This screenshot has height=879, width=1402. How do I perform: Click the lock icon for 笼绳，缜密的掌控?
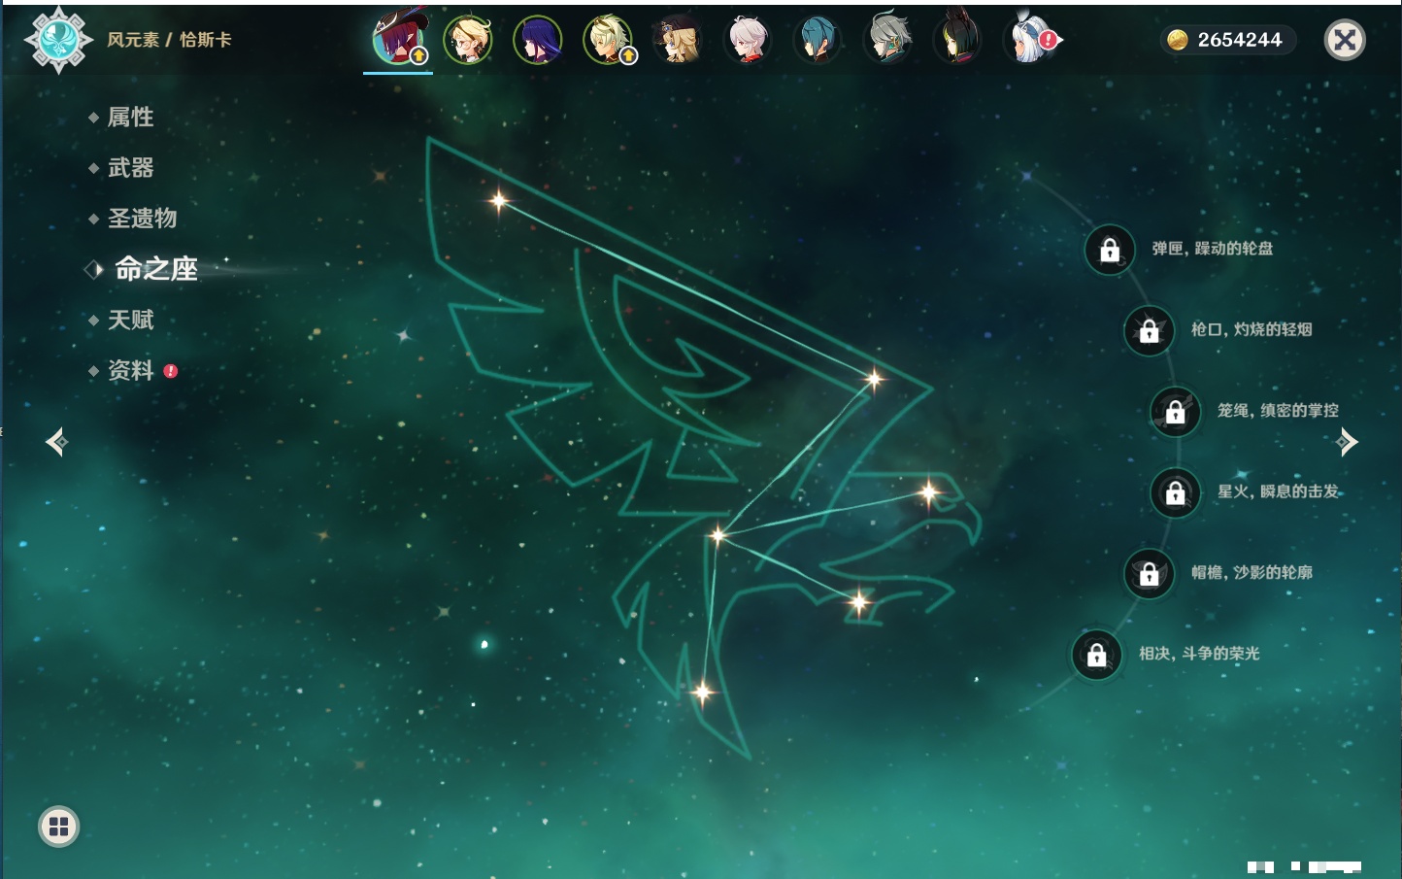[x=1176, y=412]
